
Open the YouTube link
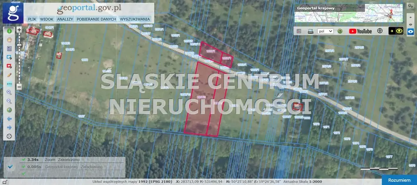pos(361,31)
